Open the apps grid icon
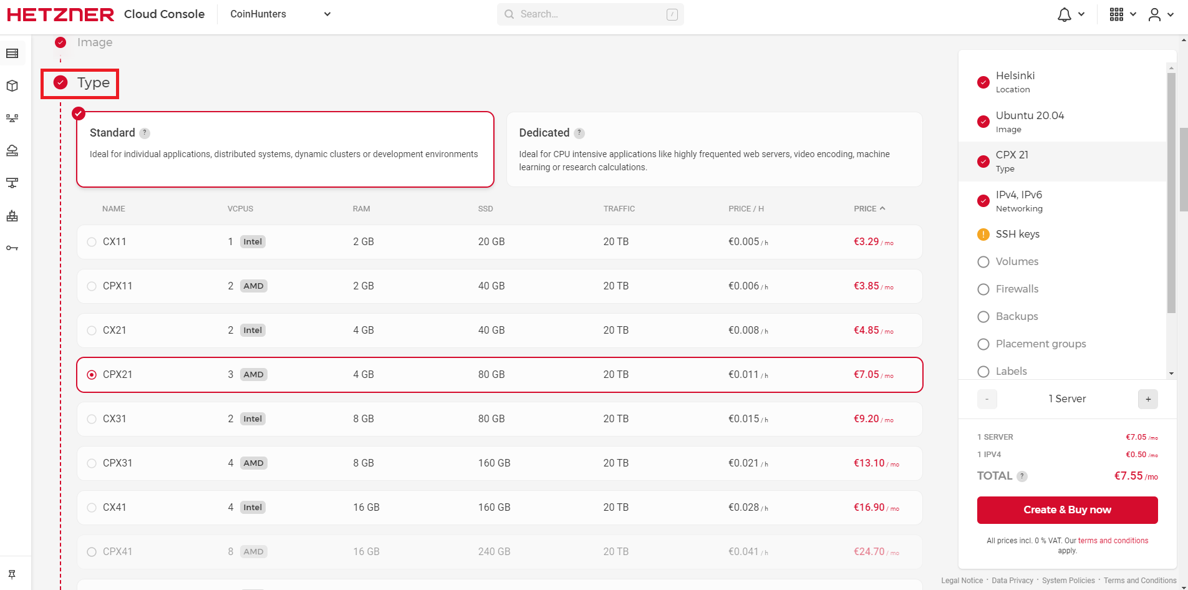1188x590 pixels. (1116, 14)
